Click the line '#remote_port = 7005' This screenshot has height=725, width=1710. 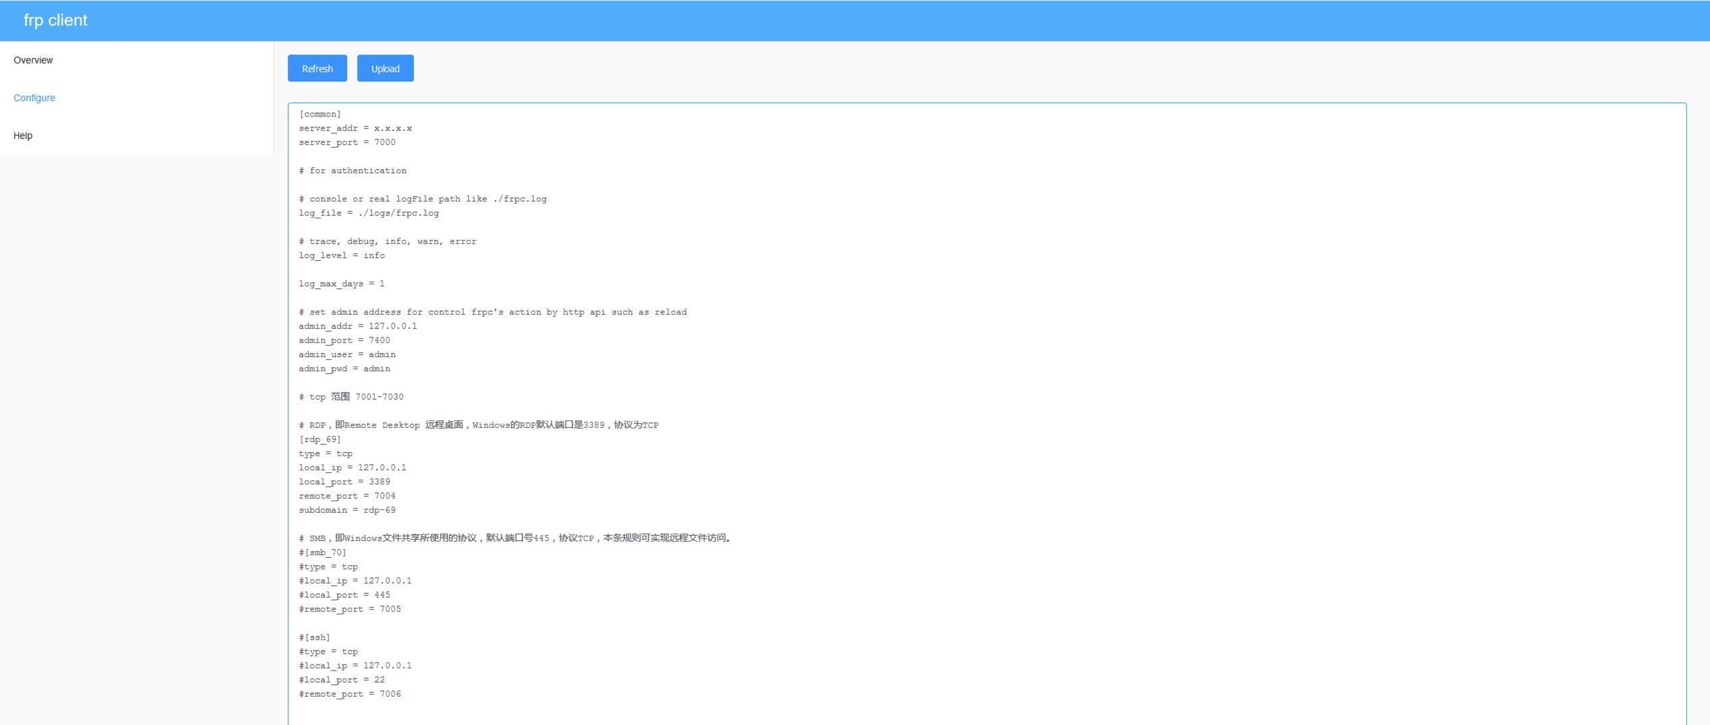[350, 609]
